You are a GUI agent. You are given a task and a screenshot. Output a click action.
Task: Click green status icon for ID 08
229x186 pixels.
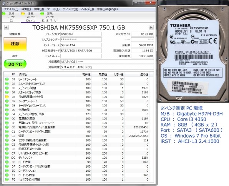(7, 106)
